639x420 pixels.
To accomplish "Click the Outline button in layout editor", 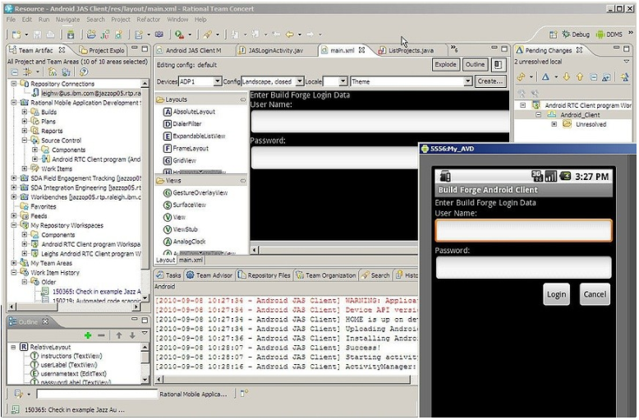I will pyautogui.click(x=475, y=64).
